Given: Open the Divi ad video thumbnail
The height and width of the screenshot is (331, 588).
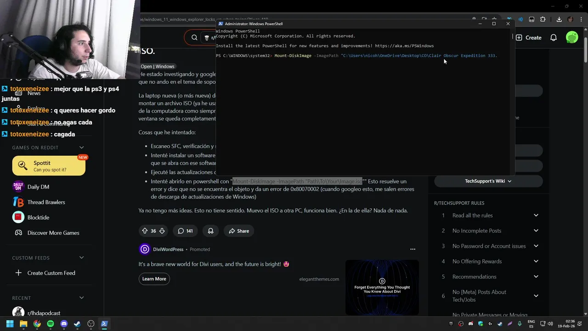Looking at the screenshot, I should tap(382, 287).
